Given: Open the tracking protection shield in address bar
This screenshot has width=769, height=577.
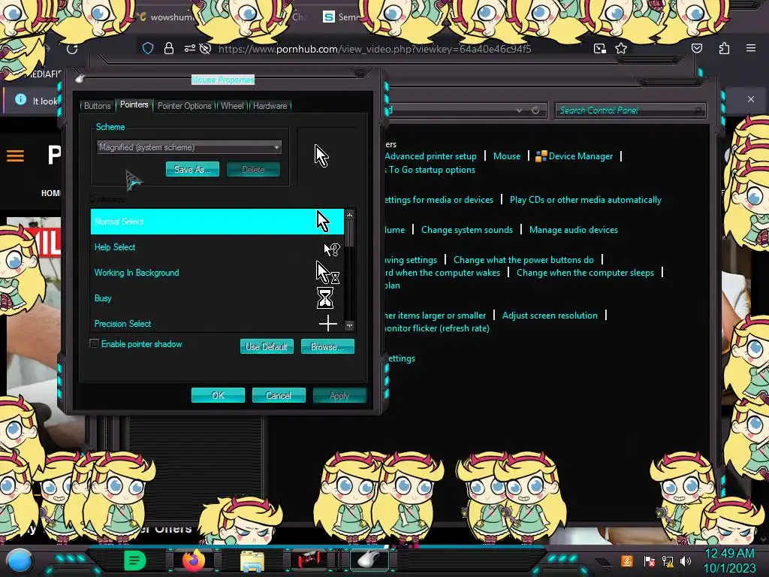Looking at the screenshot, I should point(148,48).
